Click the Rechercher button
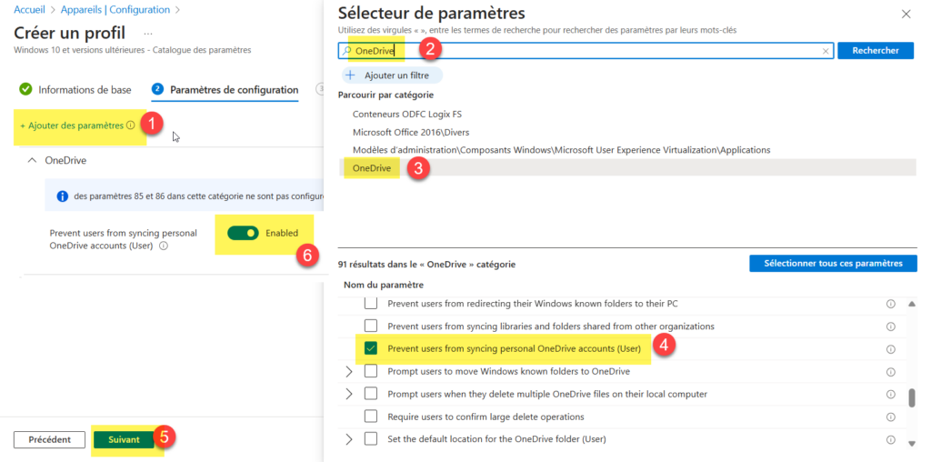Viewport: 931px width, 462px height. (x=876, y=51)
